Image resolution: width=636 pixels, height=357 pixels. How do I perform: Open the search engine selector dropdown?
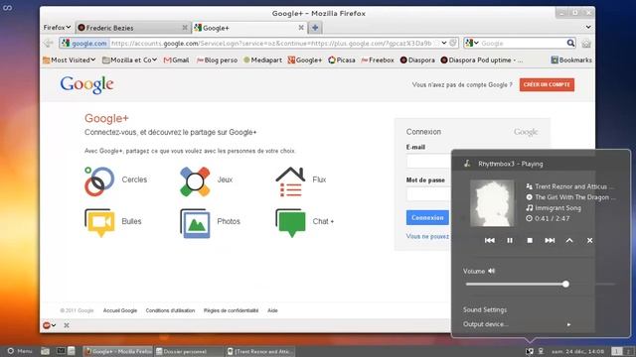(472, 43)
